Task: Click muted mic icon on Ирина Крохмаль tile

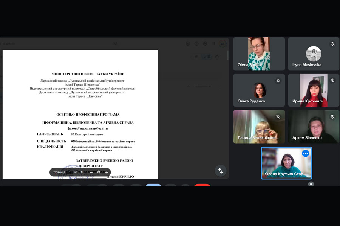Action: tap(332, 81)
